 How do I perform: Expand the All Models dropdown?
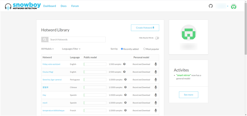47,49
